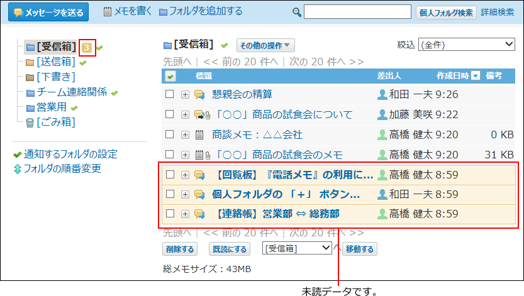Click user icon for 和田 一夫 at 9:26
Image resolution: width=524 pixels, height=296 pixels.
point(382,94)
